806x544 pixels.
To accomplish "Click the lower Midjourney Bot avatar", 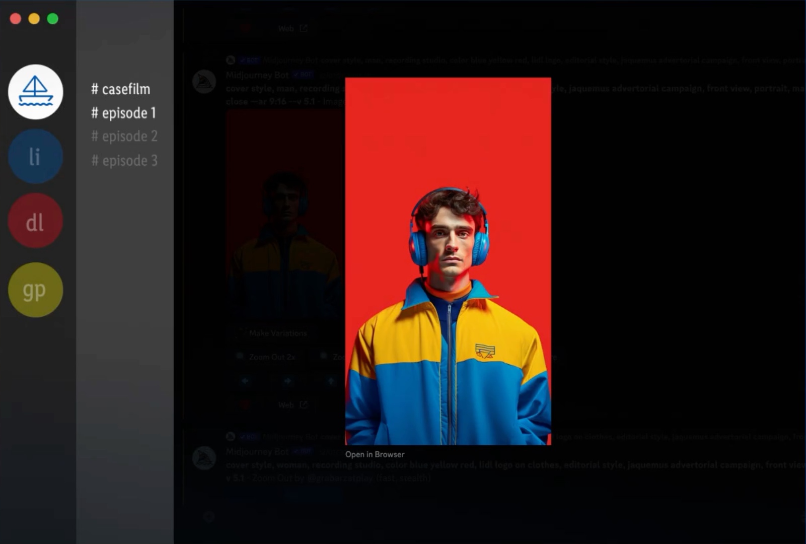I will pyautogui.click(x=204, y=458).
